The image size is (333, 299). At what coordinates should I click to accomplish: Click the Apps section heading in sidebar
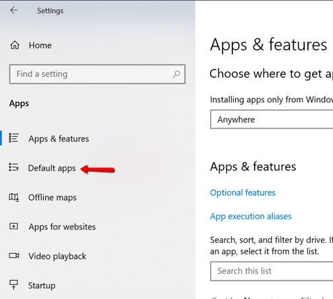pos(19,104)
